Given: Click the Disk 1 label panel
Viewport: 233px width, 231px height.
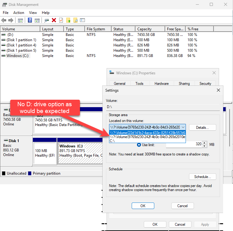Looking at the screenshot, I should [x=16, y=151].
